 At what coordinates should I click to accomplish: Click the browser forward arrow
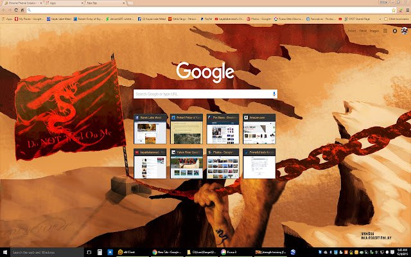pos(10,10)
